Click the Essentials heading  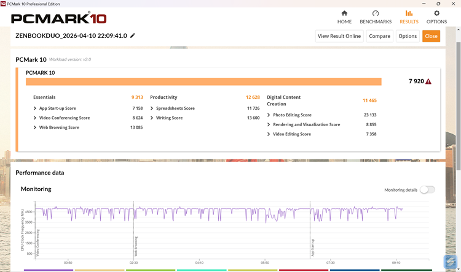(44, 97)
